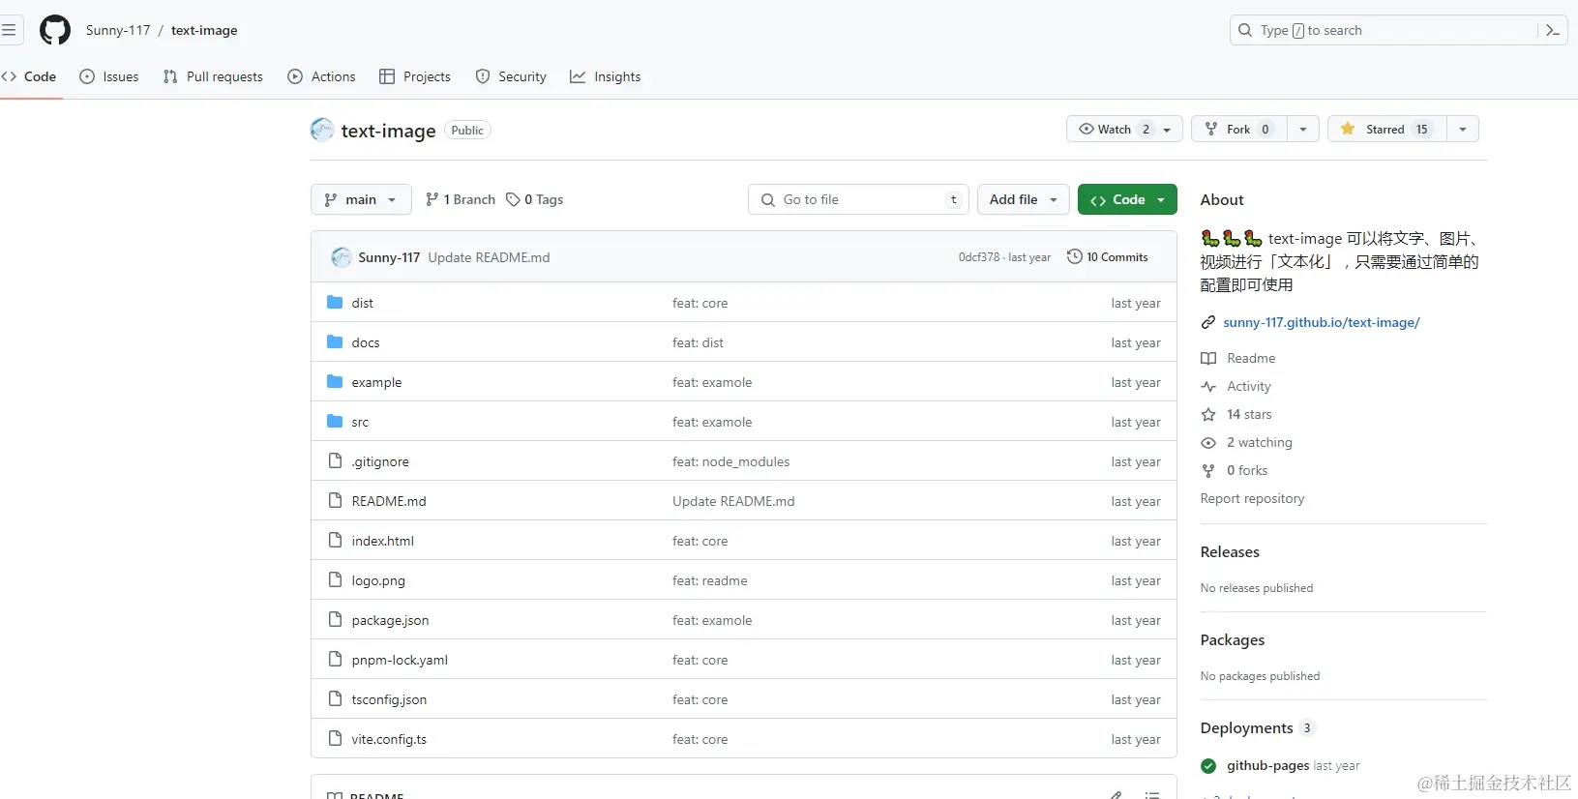The image size is (1578, 799).
Task: Open the src folder icon
Action: (335, 422)
